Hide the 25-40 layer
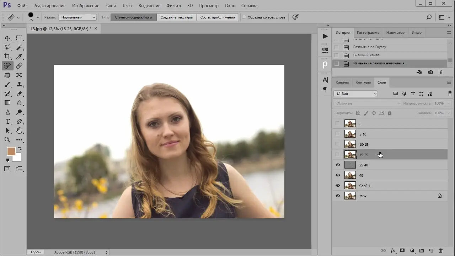The image size is (455, 256). click(338, 165)
